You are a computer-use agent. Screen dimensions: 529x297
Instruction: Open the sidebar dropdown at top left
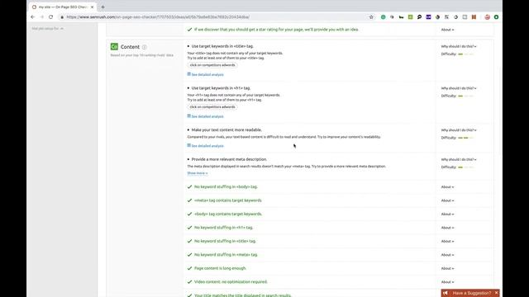point(48,29)
